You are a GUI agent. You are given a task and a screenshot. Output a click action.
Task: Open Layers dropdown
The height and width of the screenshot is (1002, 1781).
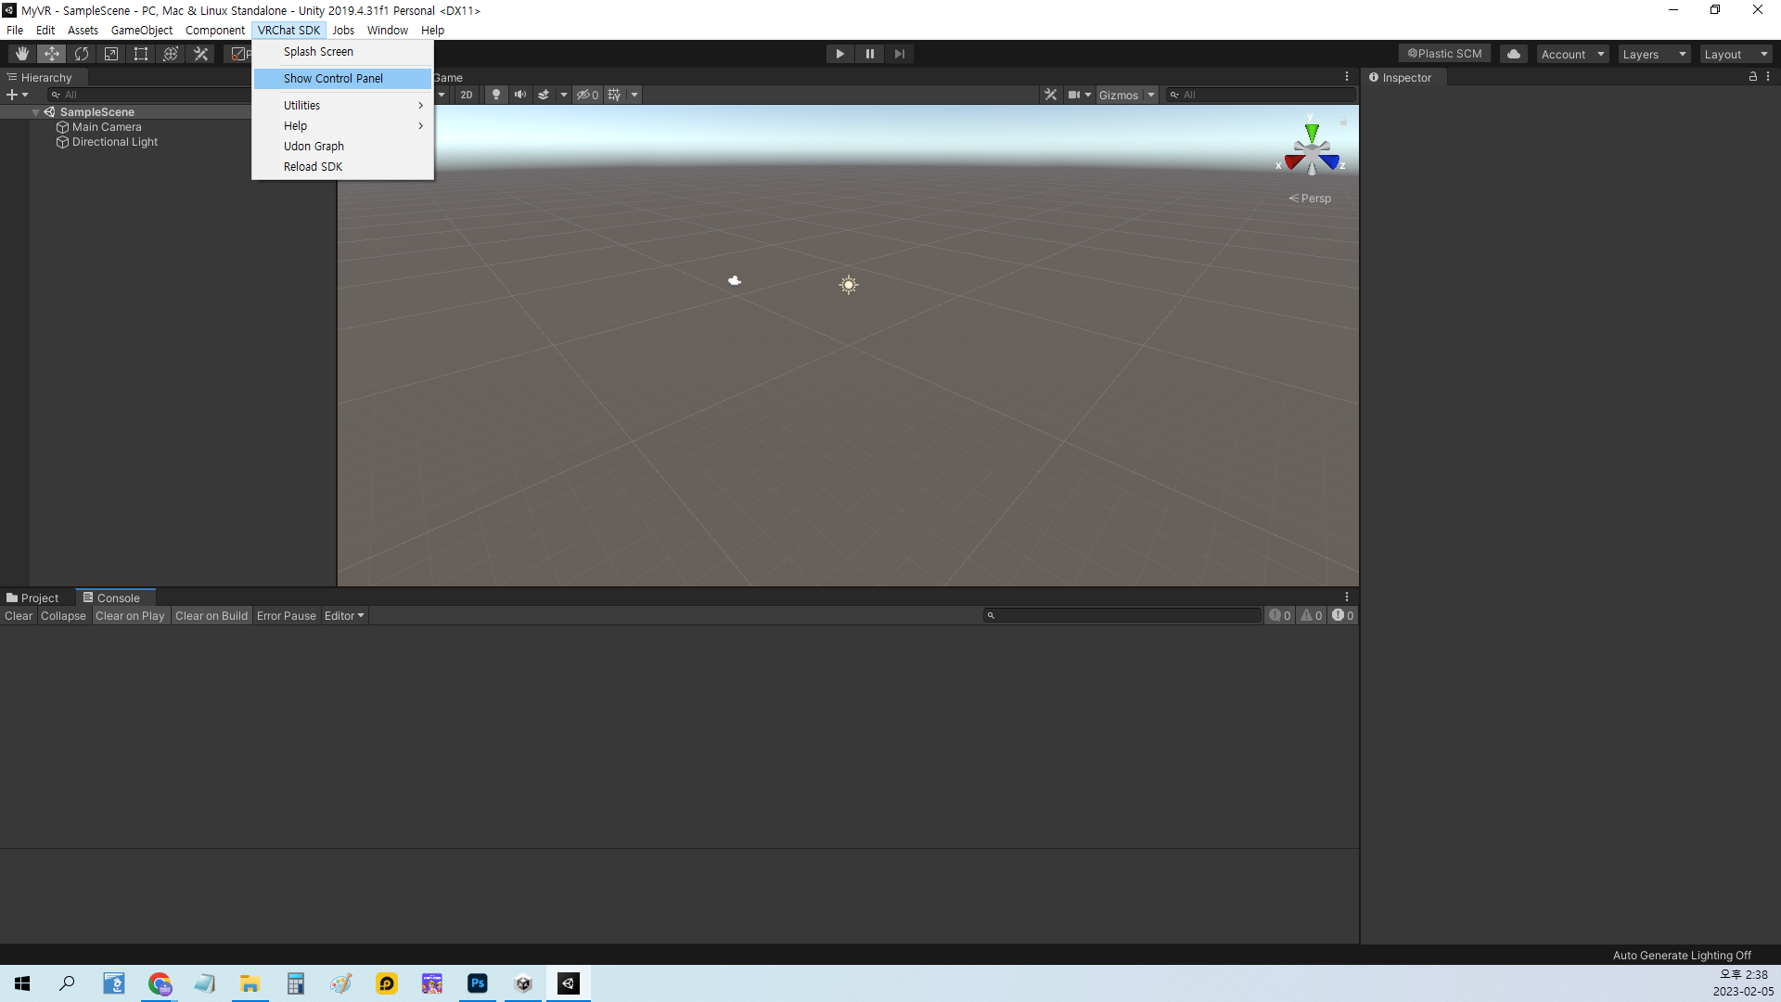[1653, 54]
